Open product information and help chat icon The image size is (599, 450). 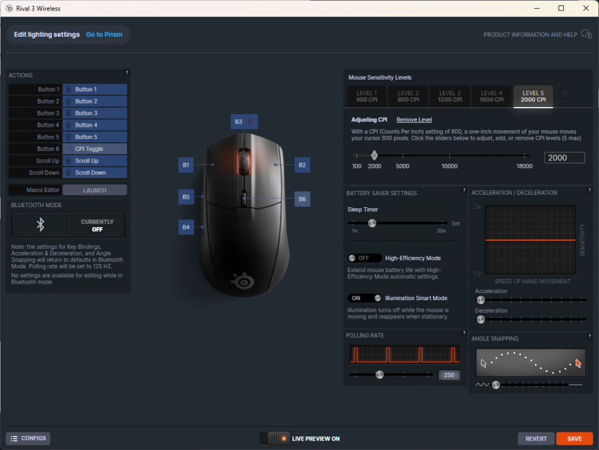pyautogui.click(x=586, y=35)
